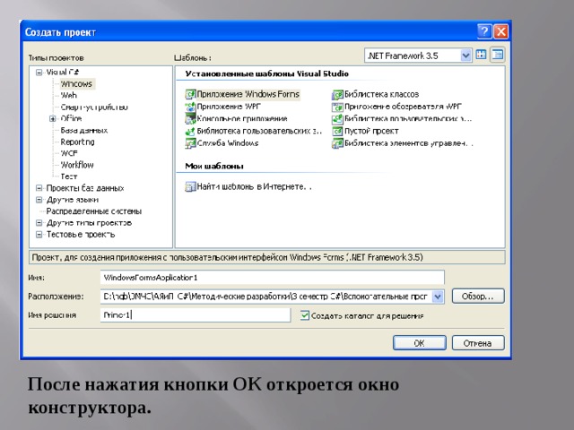574x430 pixels.
Task: Toggle Создать каталог для решения checkbox
Action: coord(305,315)
